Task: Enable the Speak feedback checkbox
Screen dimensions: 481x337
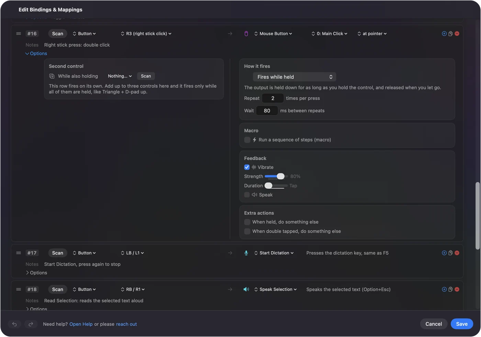Action: pos(247,195)
